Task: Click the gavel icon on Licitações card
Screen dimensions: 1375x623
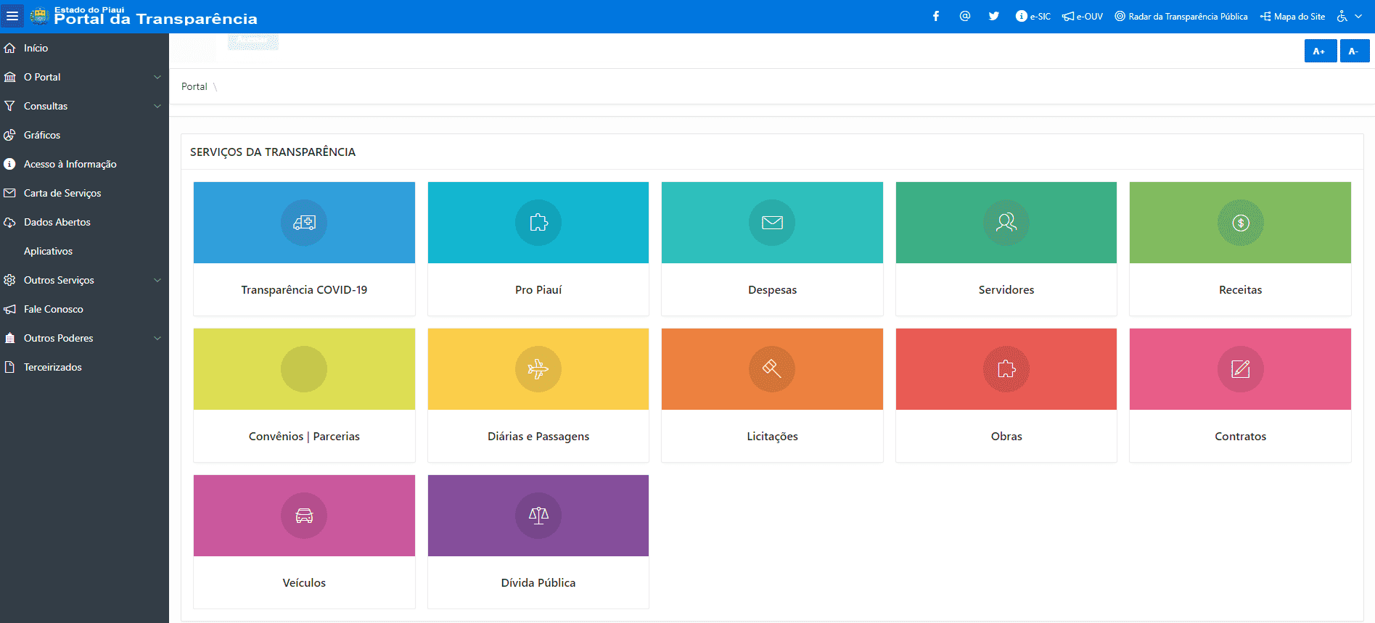Action: click(x=772, y=369)
